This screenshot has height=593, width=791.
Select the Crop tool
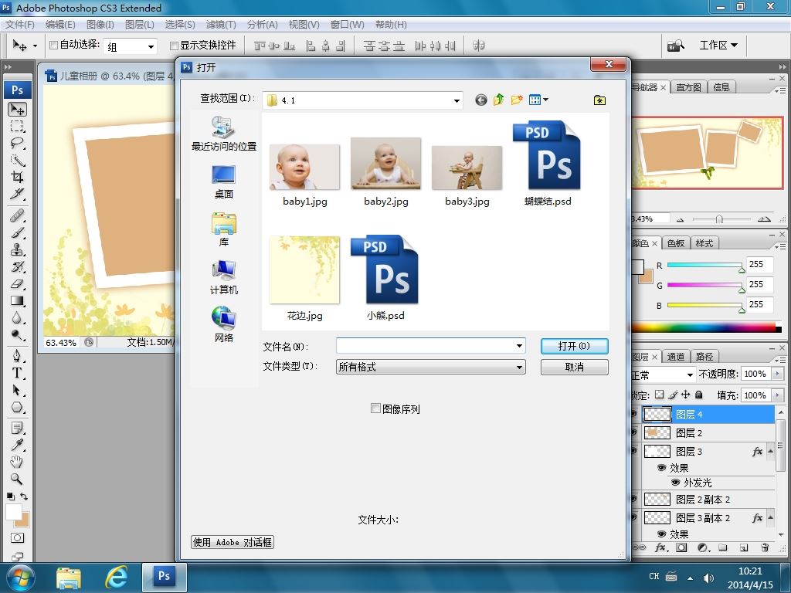pyautogui.click(x=17, y=177)
